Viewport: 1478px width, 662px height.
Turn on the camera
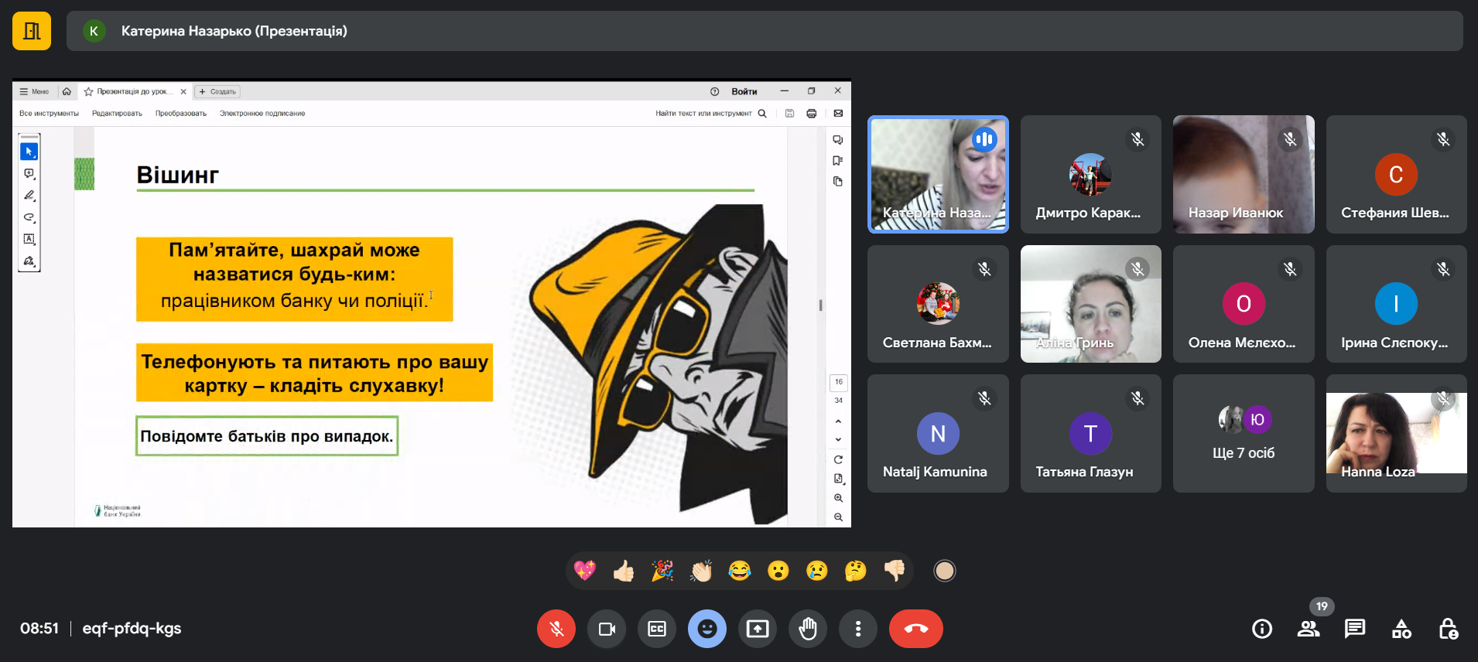[x=607, y=629]
